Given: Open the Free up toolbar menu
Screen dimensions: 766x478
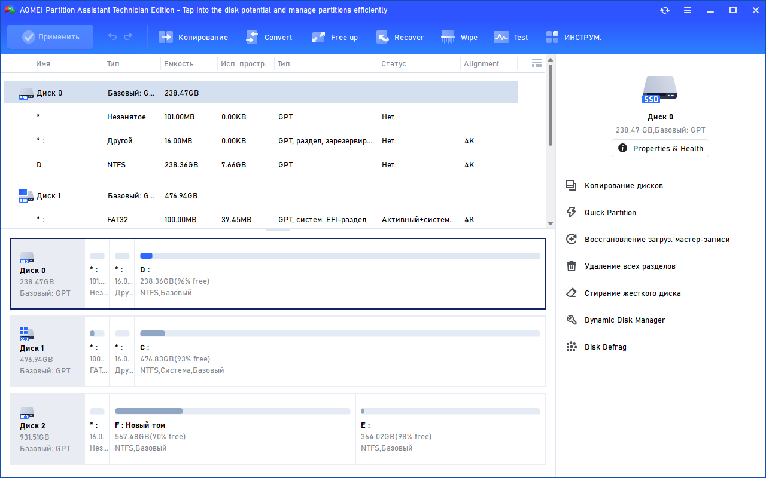Looking at the screenshot, I should (335, 37).
